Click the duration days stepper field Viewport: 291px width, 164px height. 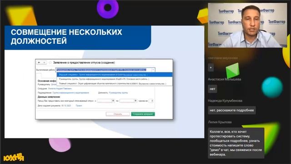(151, 101)
